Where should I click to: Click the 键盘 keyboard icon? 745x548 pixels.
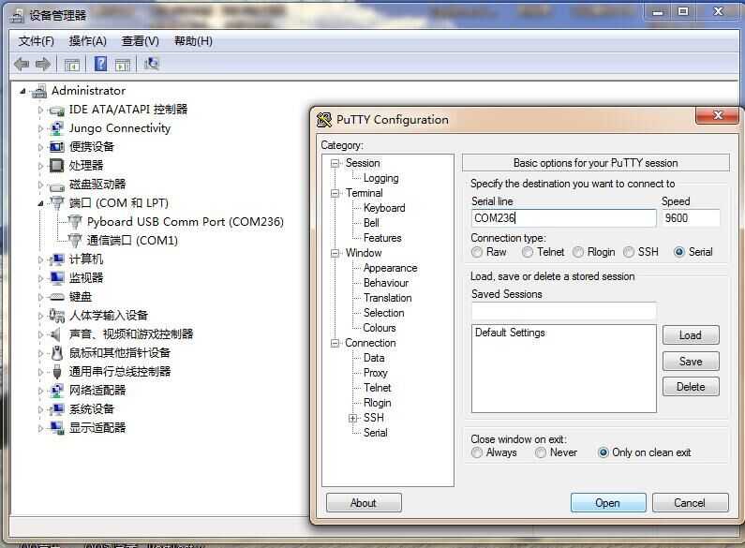57,297
